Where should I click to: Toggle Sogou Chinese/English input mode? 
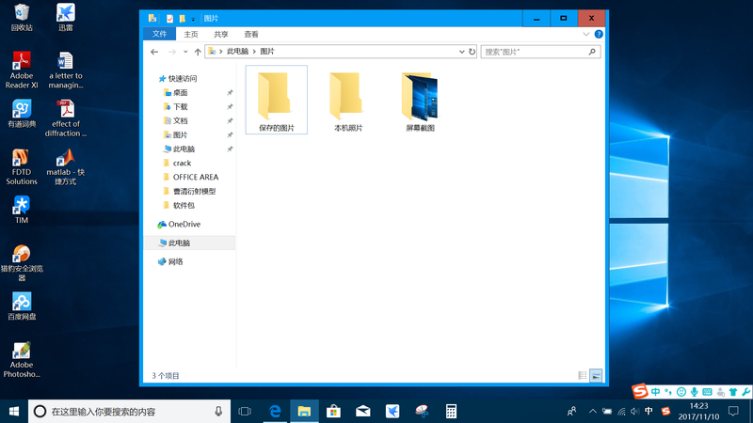655,391
